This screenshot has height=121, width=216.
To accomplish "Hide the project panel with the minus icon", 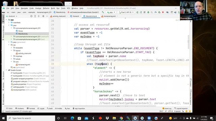I will point(47,16).
